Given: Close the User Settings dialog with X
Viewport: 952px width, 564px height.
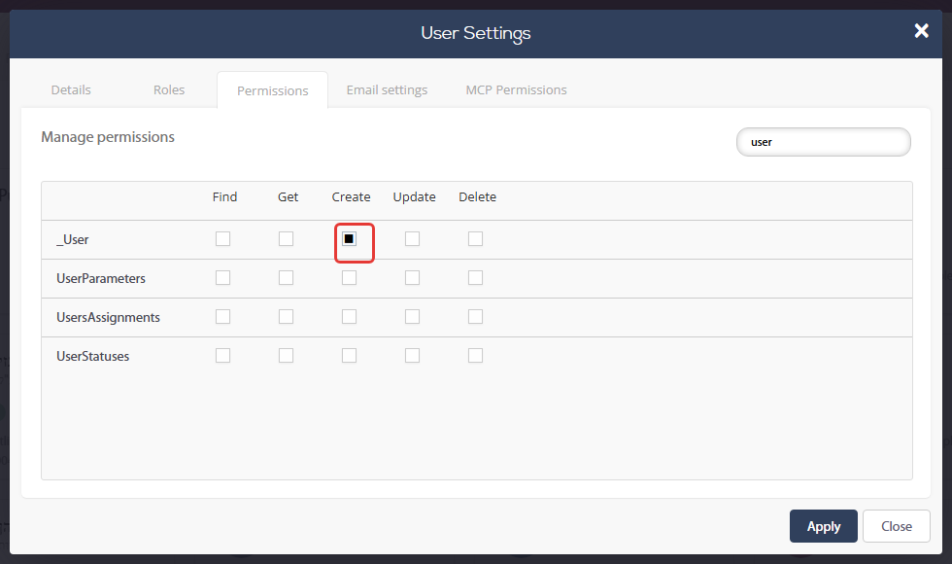Looking at the screenshot, I should point(921,30).
